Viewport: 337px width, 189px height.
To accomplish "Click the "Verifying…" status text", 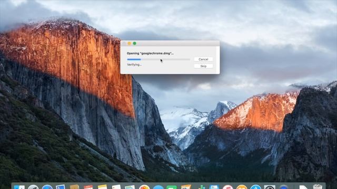I will click(134, 65).
